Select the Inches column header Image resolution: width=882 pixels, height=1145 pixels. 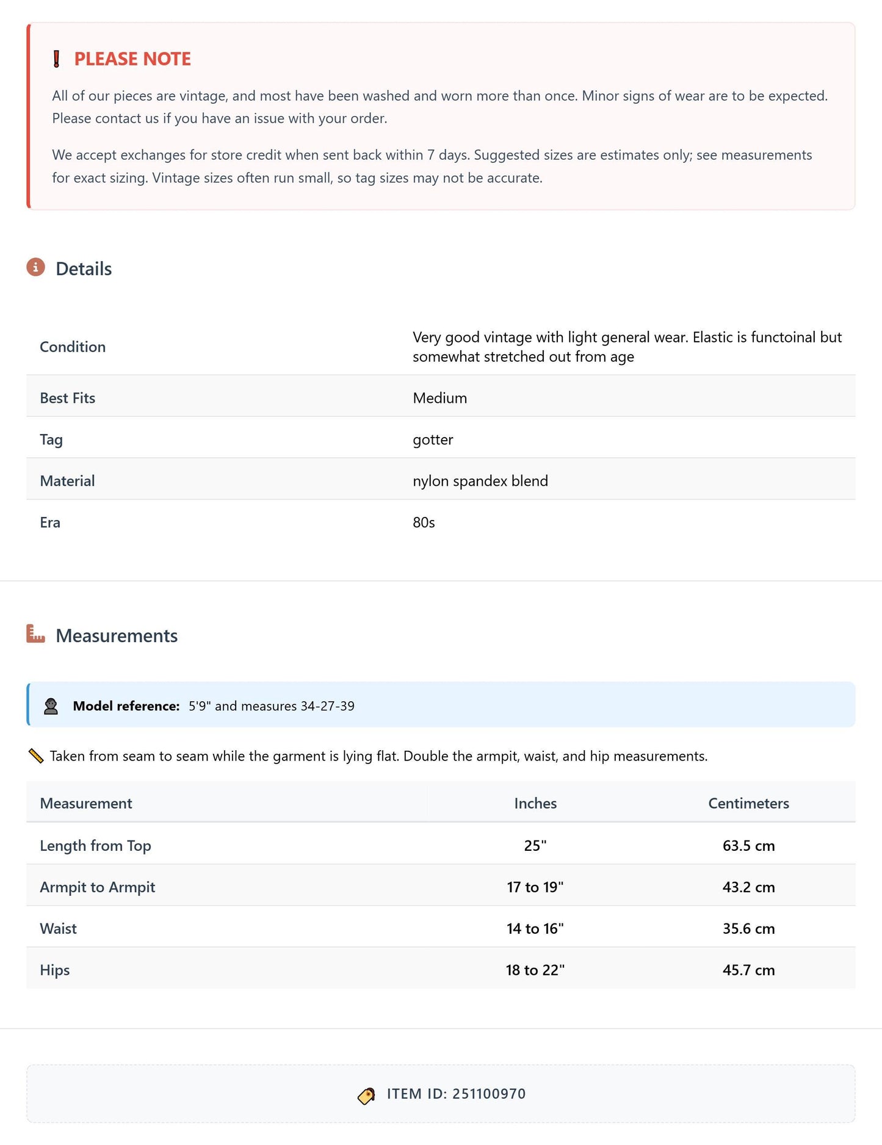point(535,803)
